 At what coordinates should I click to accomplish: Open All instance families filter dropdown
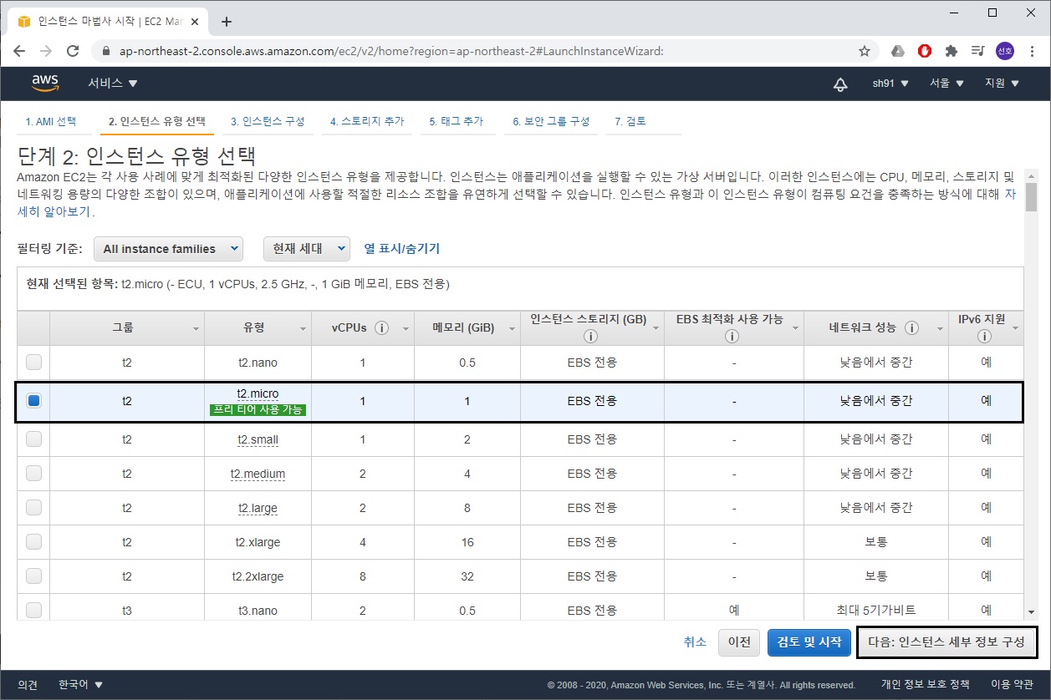[168, 249]
